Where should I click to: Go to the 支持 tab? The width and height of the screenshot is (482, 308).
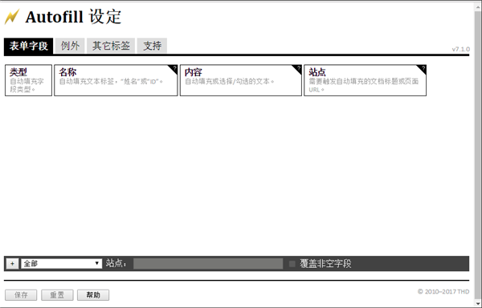[152, 46]
